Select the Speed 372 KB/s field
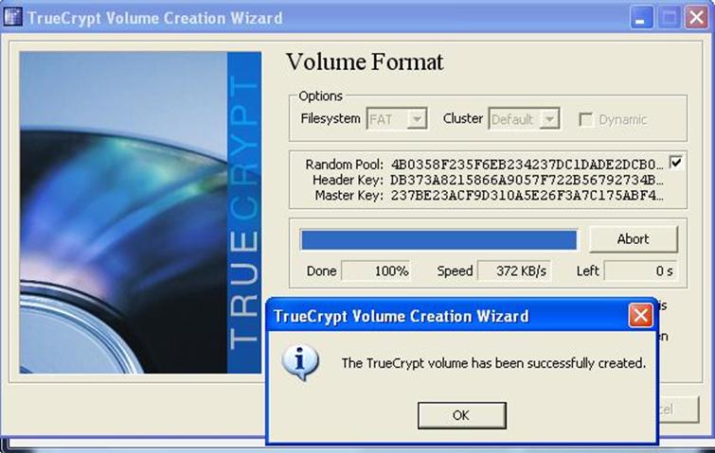Screen dimensions: 715x453 514,270
